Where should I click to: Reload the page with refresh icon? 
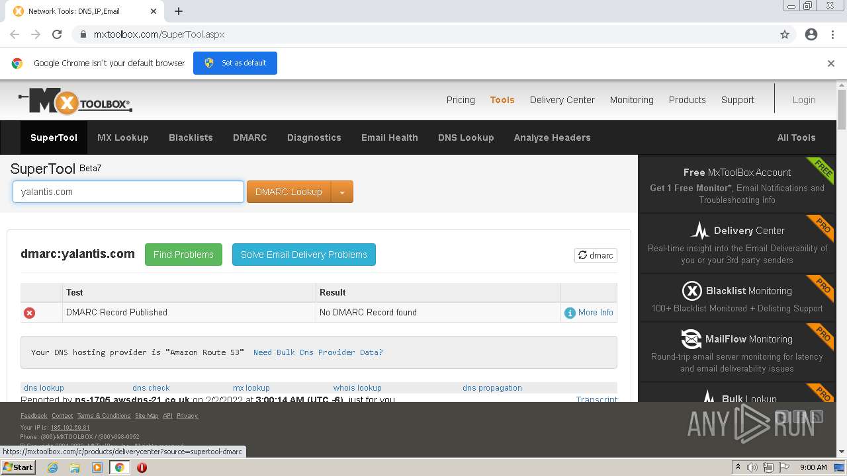coord(57,34)
